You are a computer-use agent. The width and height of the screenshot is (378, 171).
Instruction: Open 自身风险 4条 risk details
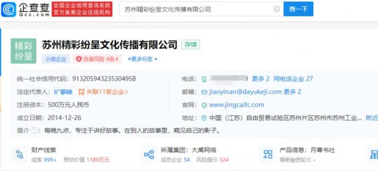click(98, 59)
